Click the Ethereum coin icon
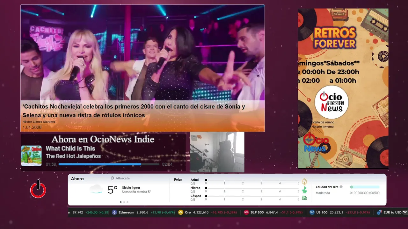The height and width of the screenshot is (229, 408). [114, 212]
